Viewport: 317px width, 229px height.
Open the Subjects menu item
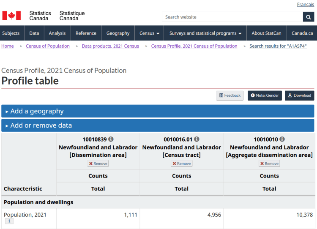(x=11, y=33)
